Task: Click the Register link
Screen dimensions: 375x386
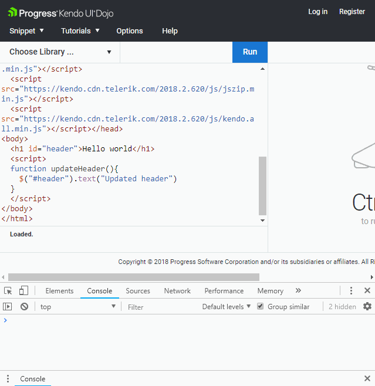Action: pyautogui.click(x=352, y=12)
